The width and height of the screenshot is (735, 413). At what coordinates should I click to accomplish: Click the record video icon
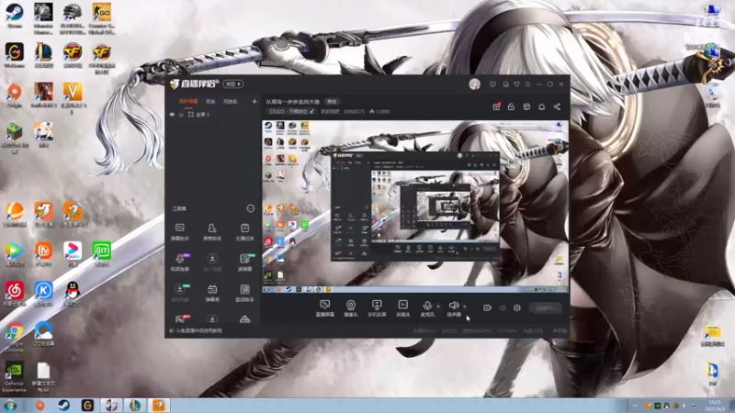click(x=487, y=307)
